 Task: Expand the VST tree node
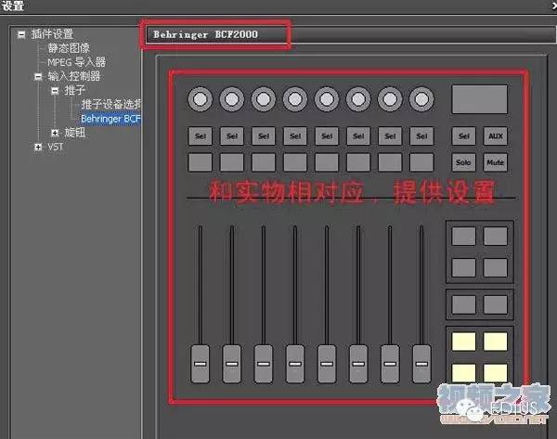[x=38, y=147]
